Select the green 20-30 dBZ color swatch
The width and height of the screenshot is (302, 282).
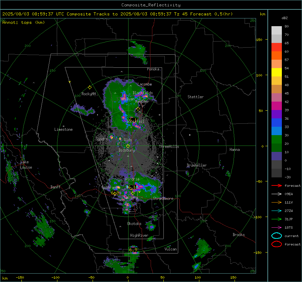[276, 139]
